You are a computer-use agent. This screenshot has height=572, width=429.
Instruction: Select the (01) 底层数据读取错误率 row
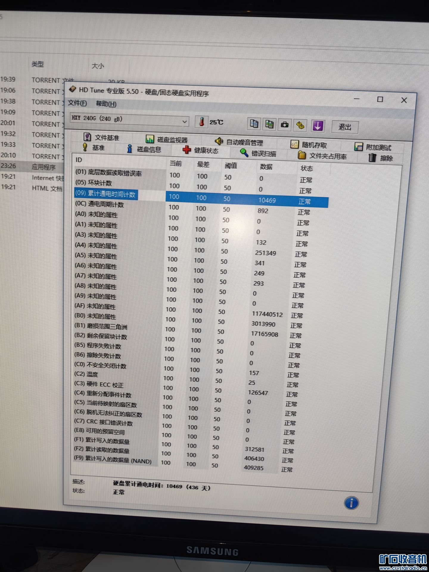194,176
